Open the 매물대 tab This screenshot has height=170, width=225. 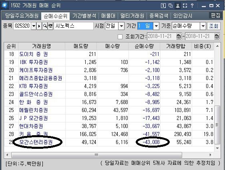(108, 16)
